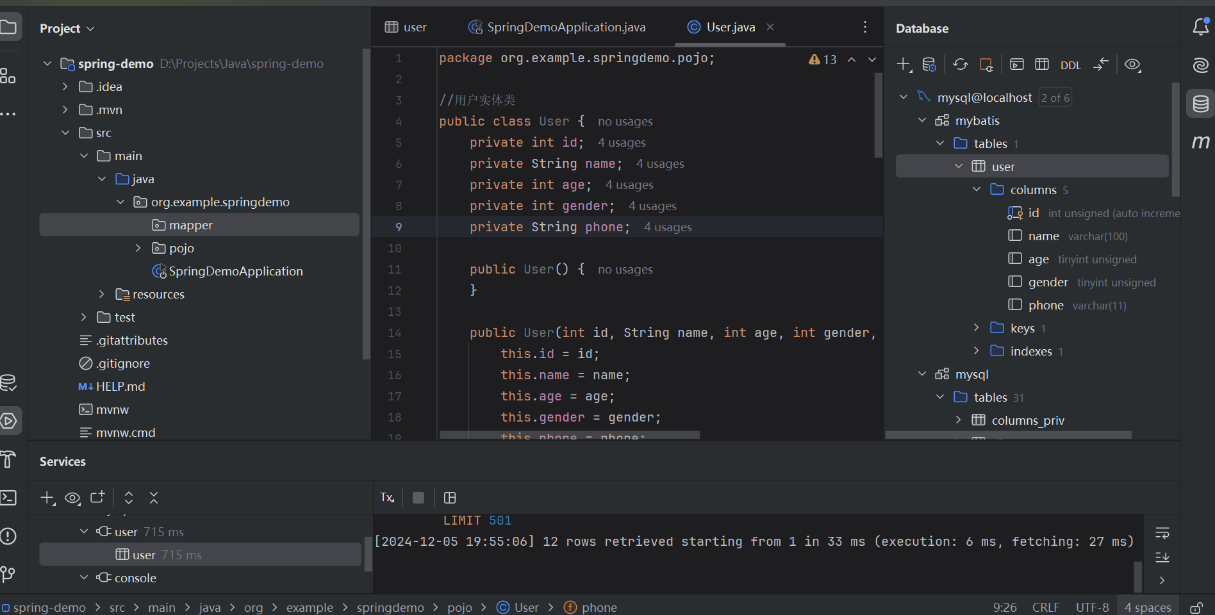Open the Project tool window folder icon

click(x=8, y=28)
